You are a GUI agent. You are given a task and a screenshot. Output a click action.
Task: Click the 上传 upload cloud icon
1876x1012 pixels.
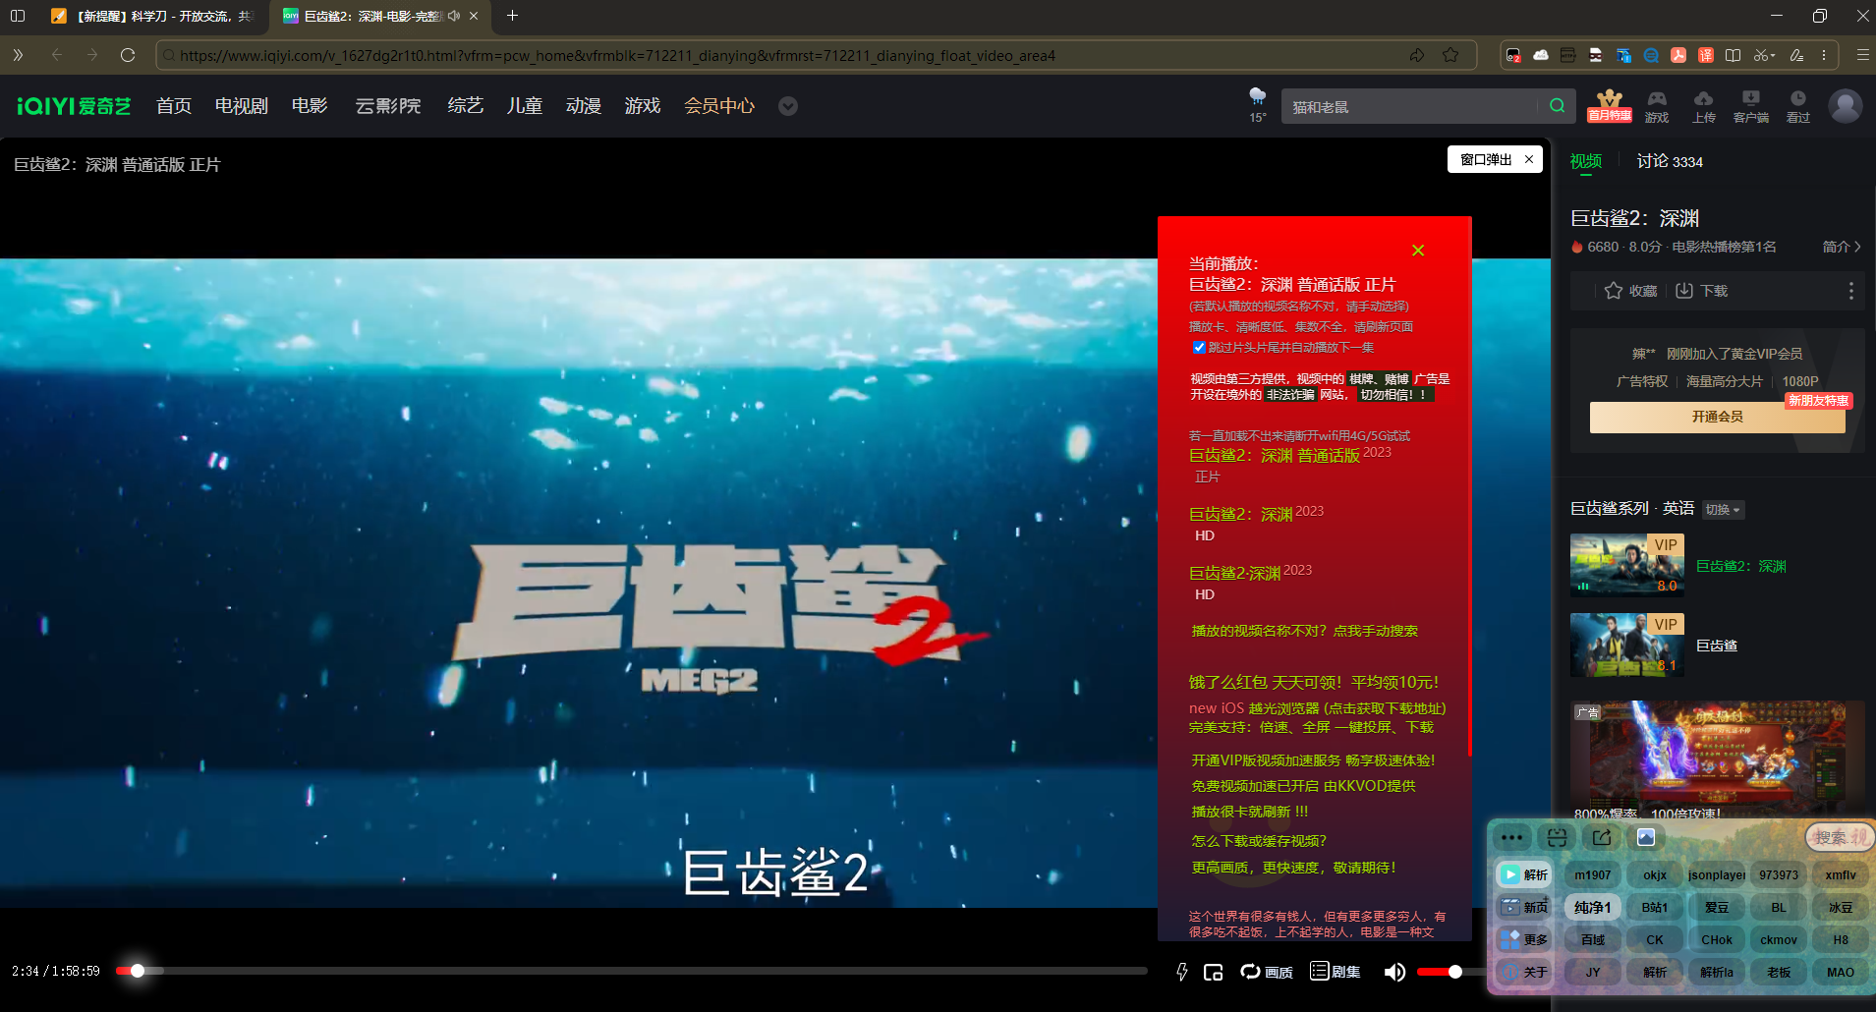(1703, 105)
